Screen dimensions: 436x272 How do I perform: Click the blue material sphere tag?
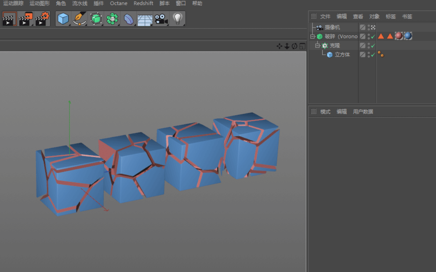[x=408, y=36]
